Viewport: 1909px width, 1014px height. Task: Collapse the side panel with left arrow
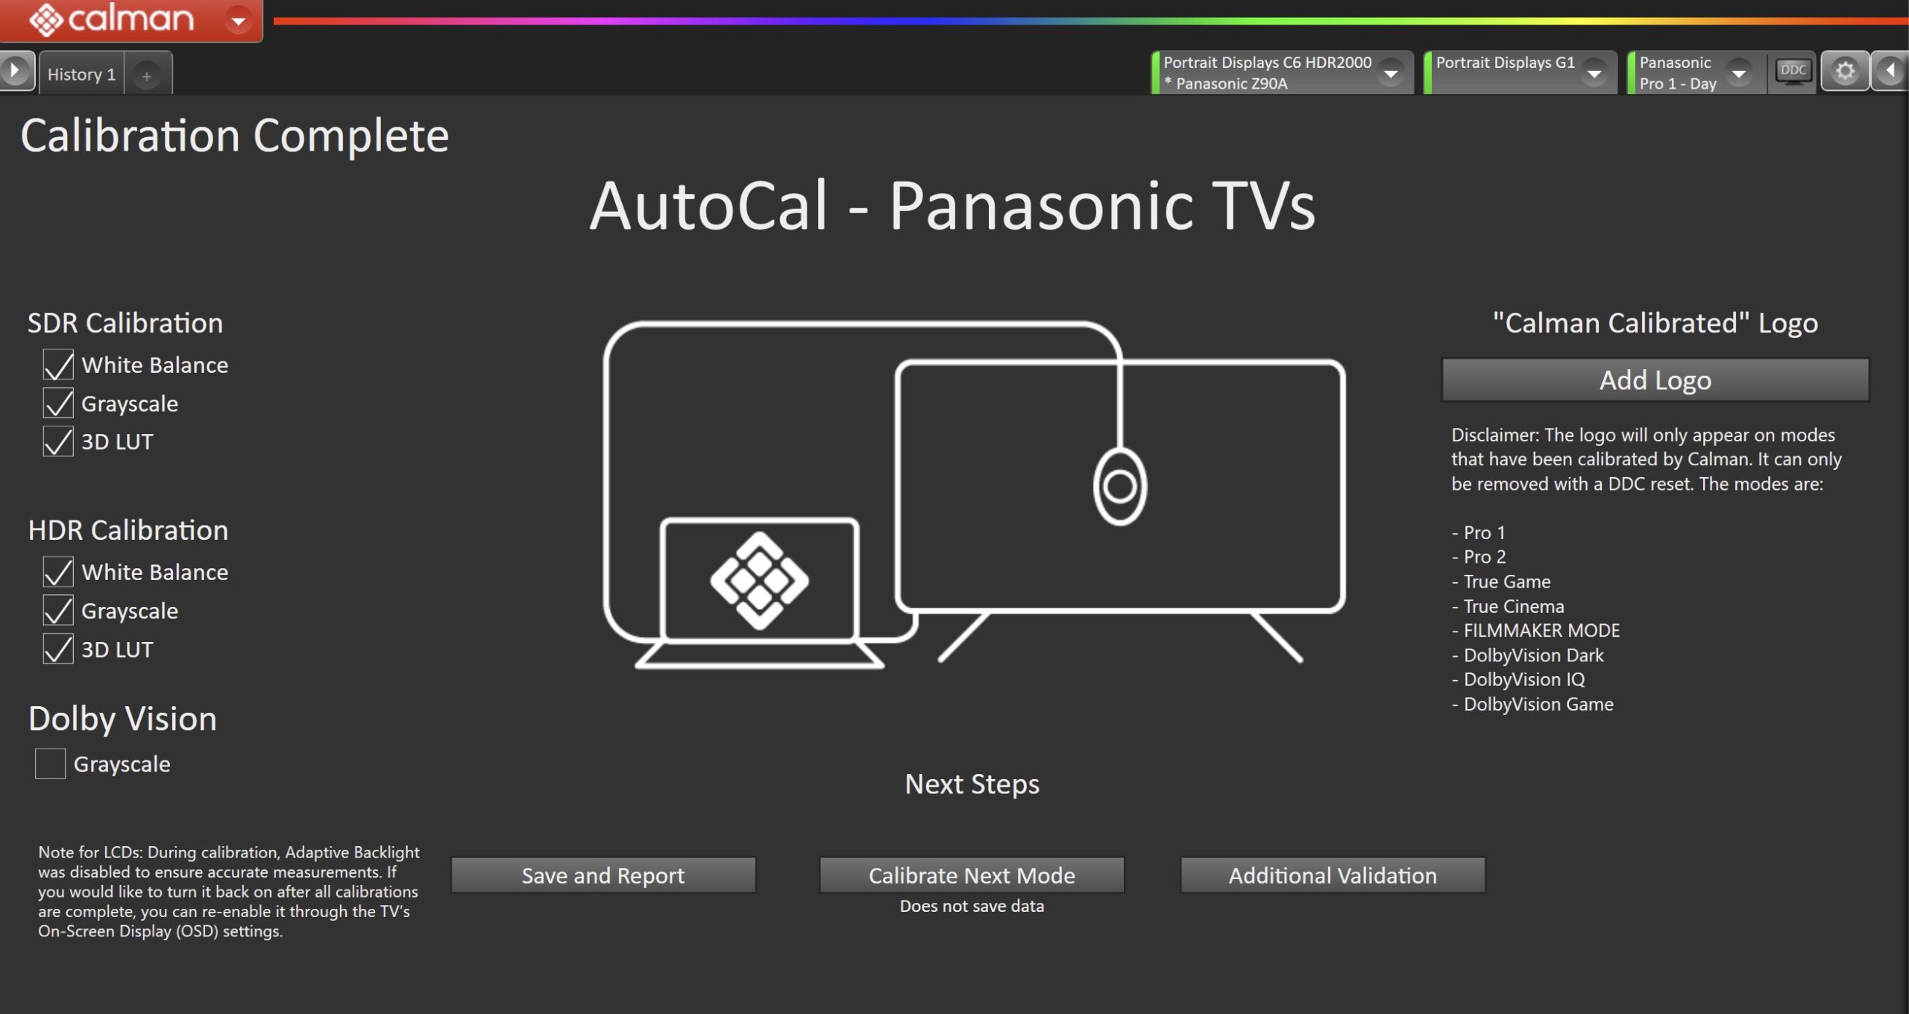coord(1890,72)
